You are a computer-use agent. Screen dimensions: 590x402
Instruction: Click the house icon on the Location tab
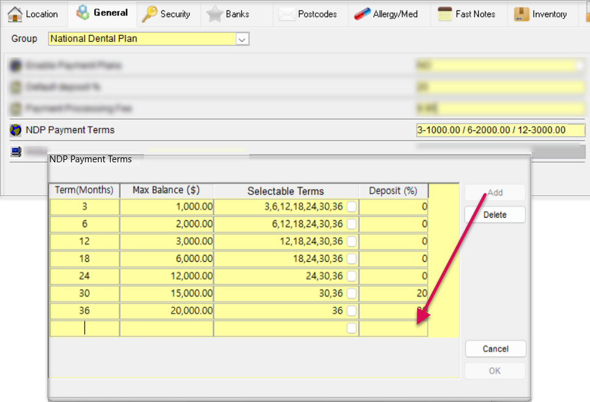(x=15, y=14)
